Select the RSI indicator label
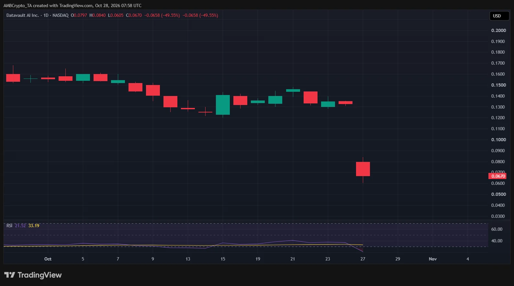The height and width of the screenshot is (286, 514). (9, 226)
